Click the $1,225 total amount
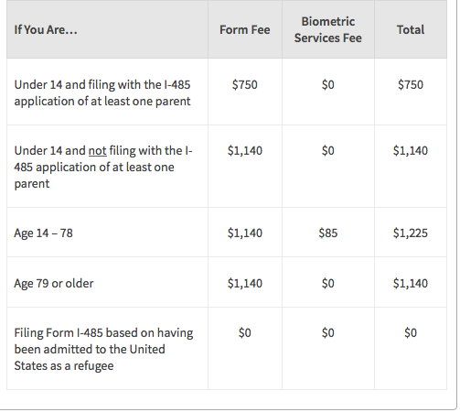Image resolution: width=460 pixels, height=412 pixels. pos(411,233)
